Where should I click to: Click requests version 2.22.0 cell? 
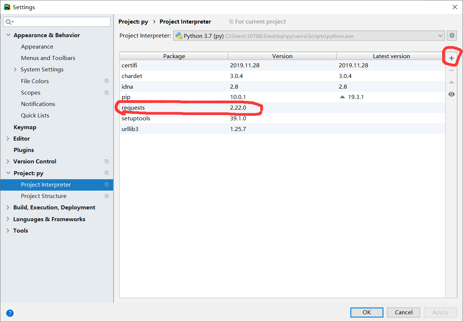click(238, 108)
